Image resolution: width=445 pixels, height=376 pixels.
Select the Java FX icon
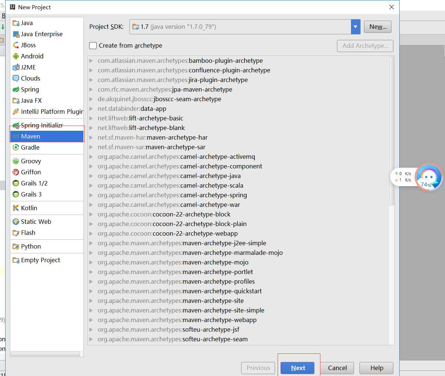pos(16,100)
